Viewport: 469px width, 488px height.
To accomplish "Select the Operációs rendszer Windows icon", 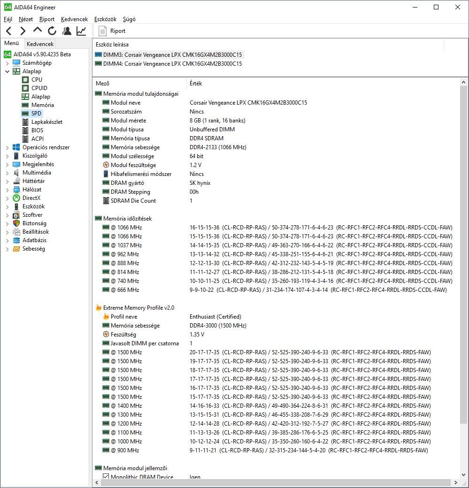I will 16,147.
